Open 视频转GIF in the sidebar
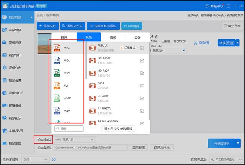245x165 pixels. point(17,93)
